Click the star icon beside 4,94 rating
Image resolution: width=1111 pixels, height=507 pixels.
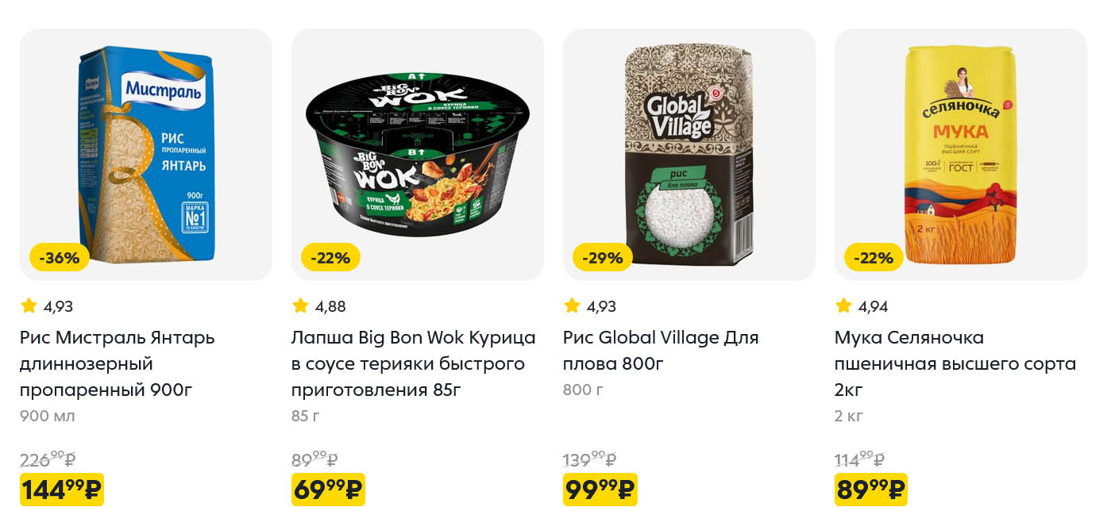coord(843,305)
